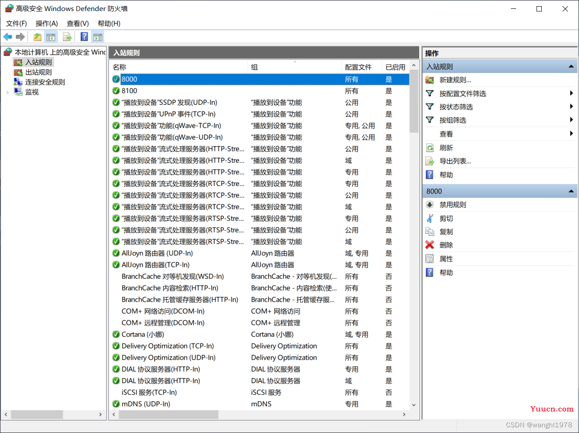Open the 按状态筛选 submenu
Viewport: 579px width, 433px height.
(572, 107)
